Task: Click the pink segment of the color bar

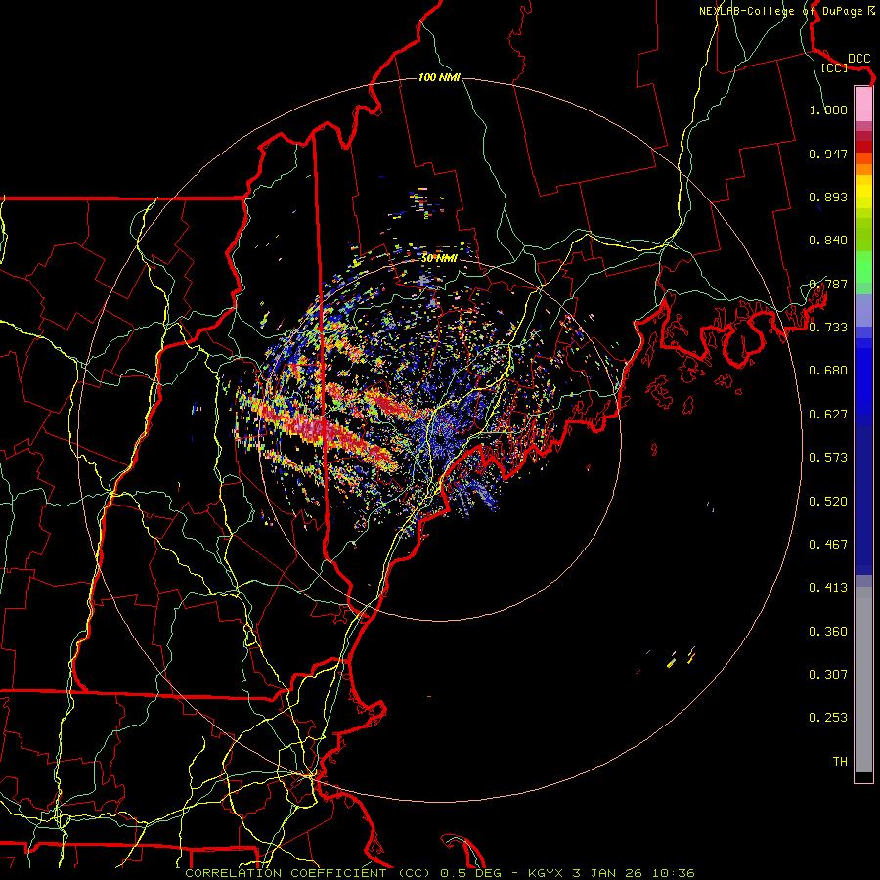Action: tap(863, 104)
